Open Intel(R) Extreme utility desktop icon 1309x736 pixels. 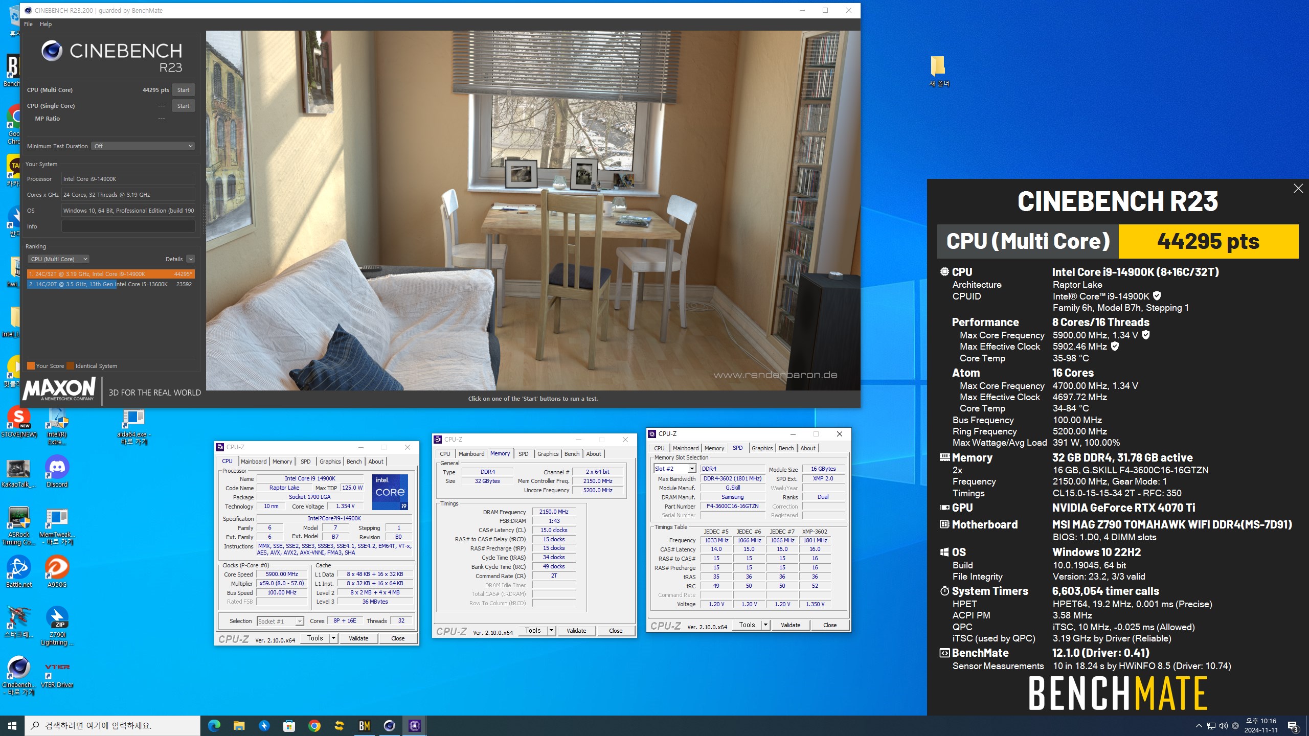[x=57, y=427]
